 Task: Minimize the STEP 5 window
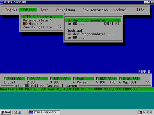(x=146, y=2)
